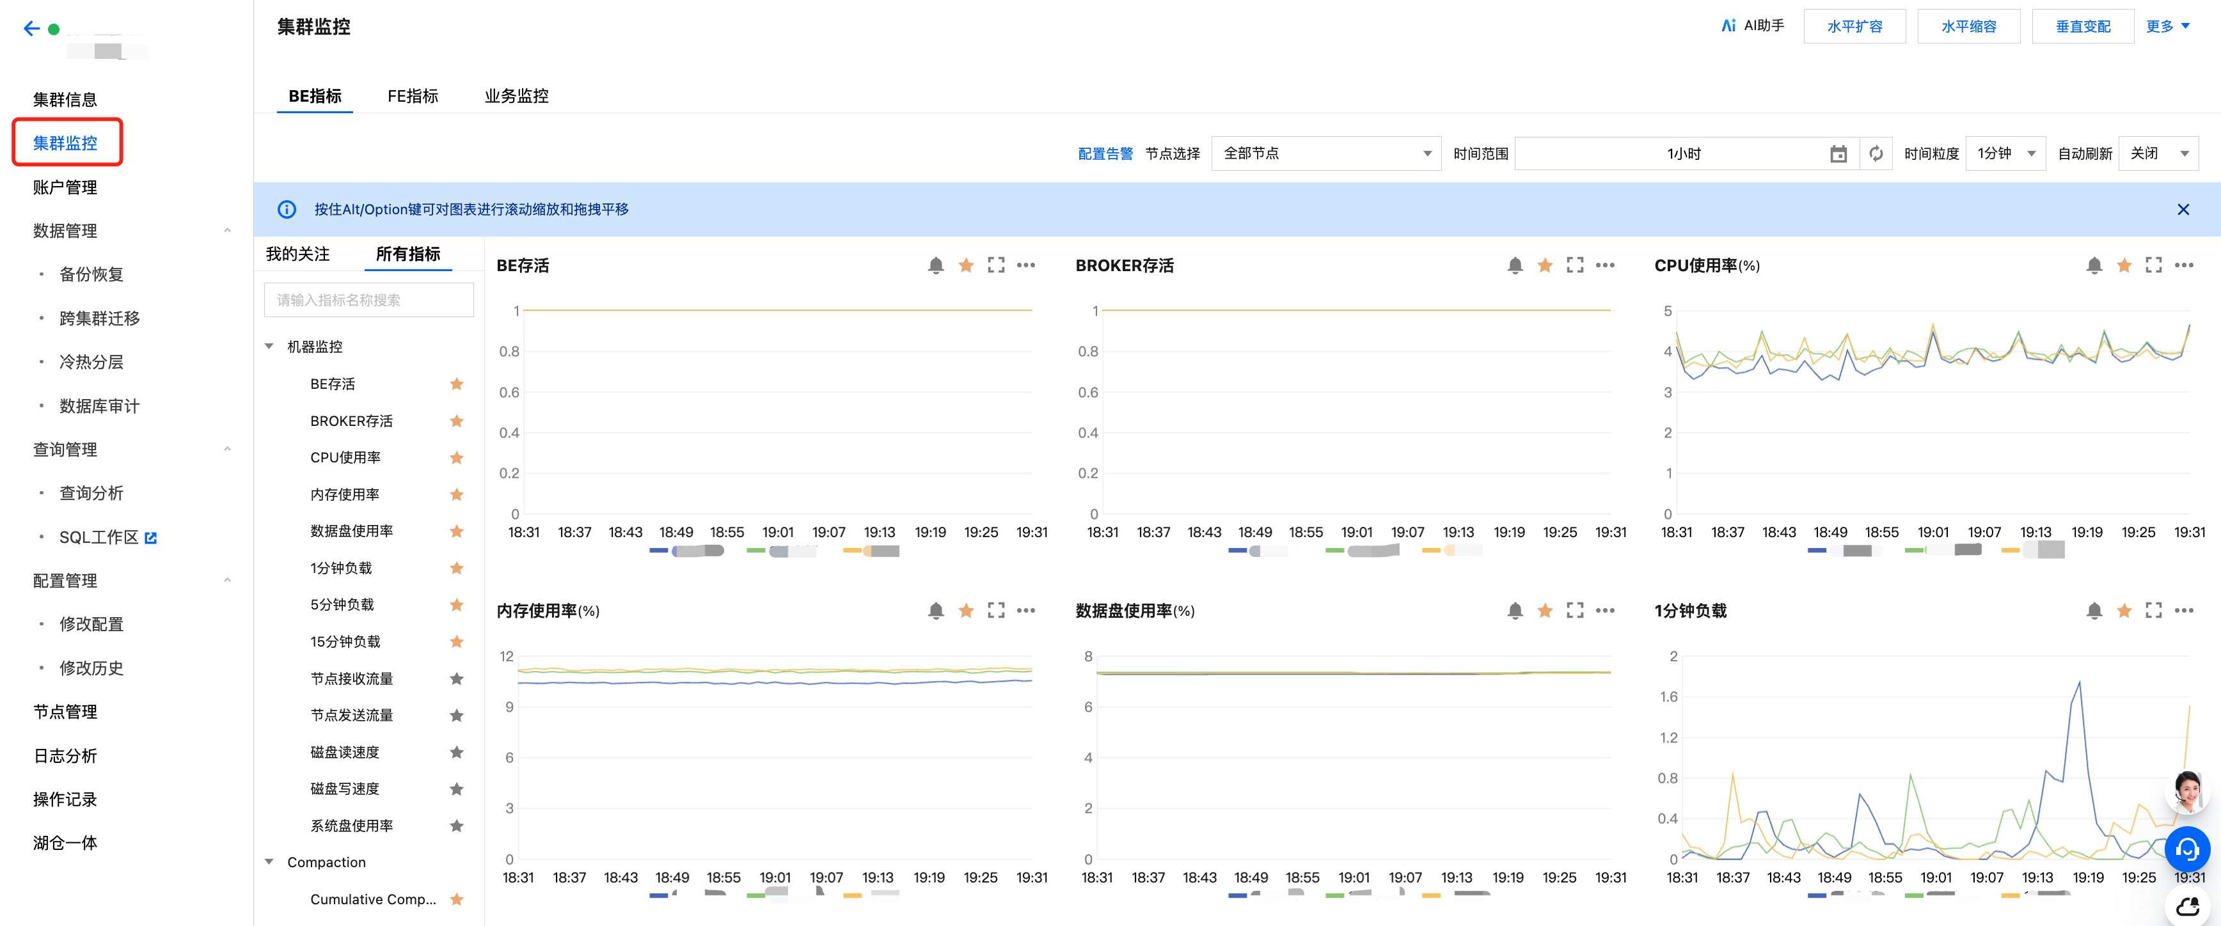Click the back arrow at top left
The height and width of the screenshot is (926, 2221).
click(31, 28)
